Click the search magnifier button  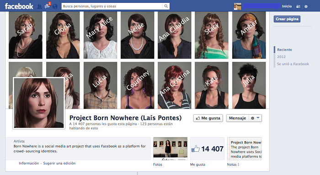tap(166, 6)
